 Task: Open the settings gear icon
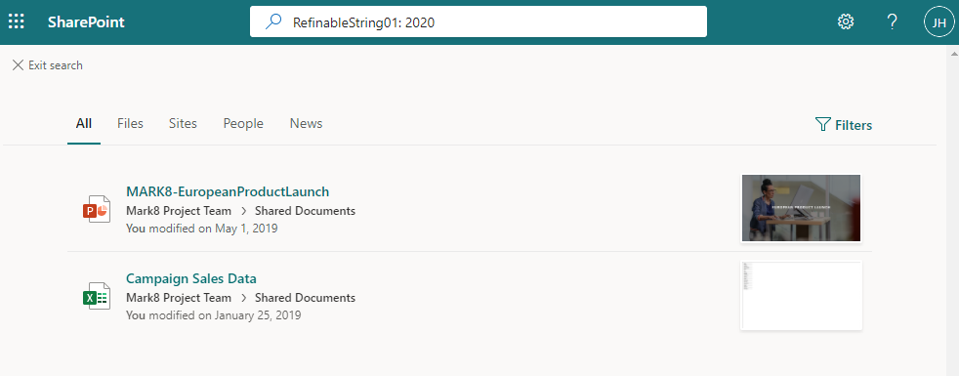[x=846, y=22]
